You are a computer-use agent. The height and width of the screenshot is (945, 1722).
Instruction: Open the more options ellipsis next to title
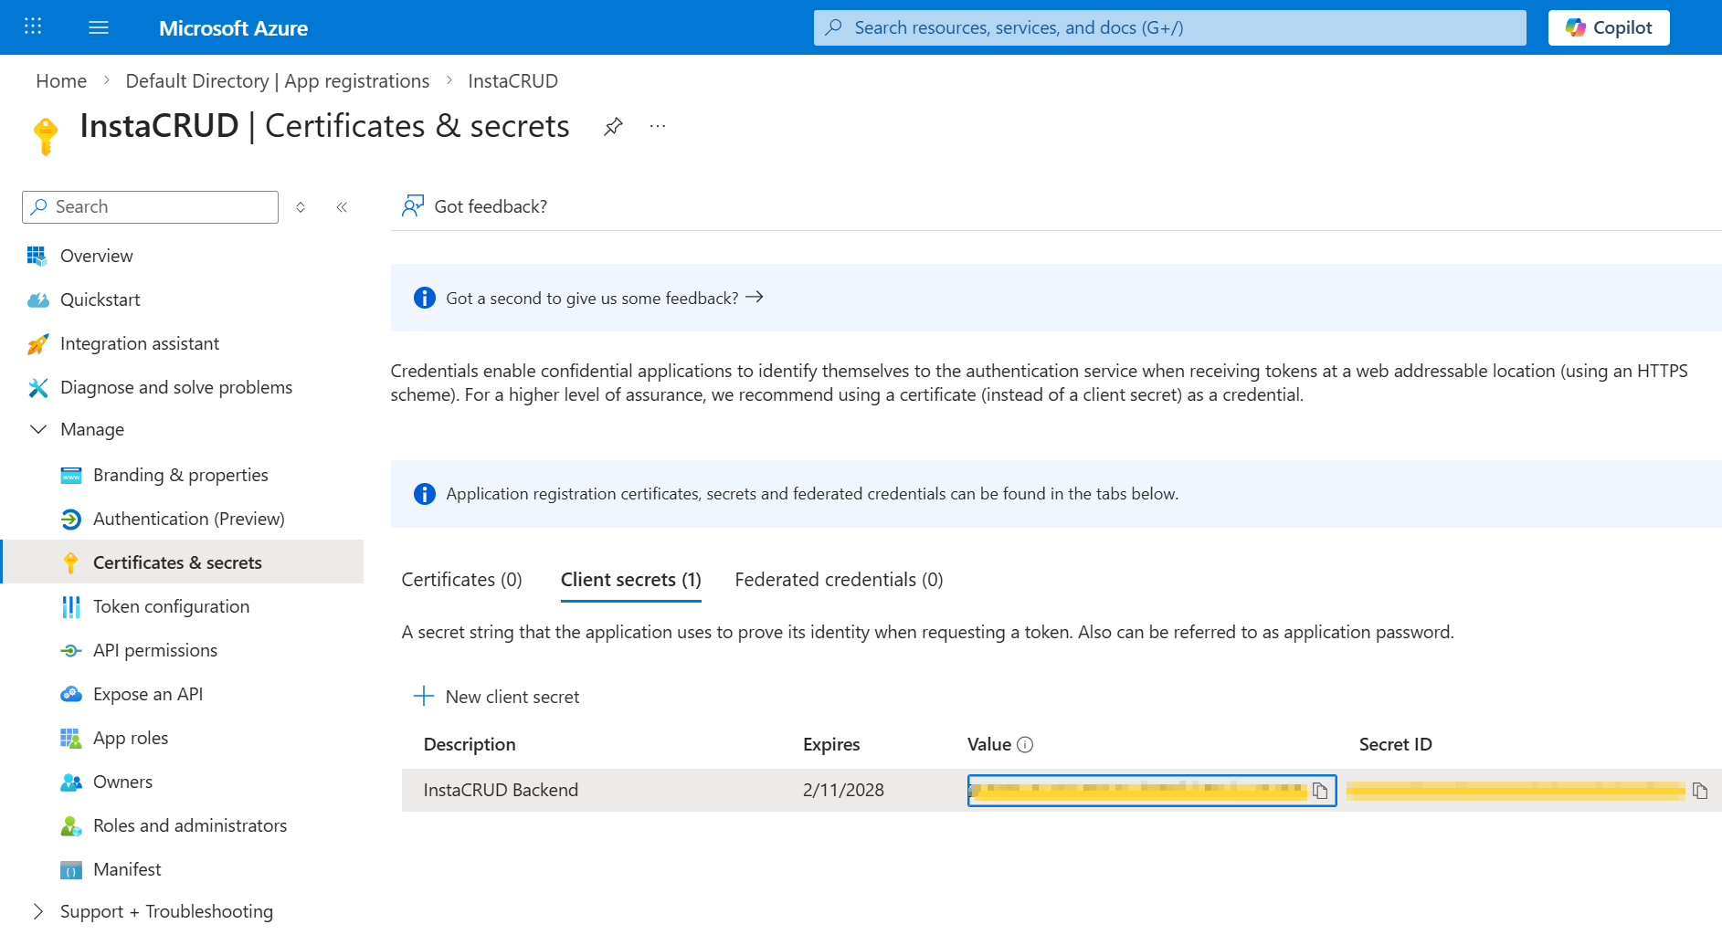pos(658,127)
